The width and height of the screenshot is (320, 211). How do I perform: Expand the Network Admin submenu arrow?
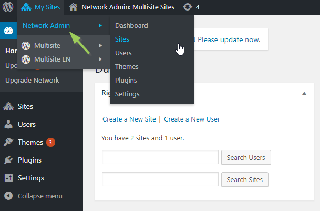(x=100, y=25)
